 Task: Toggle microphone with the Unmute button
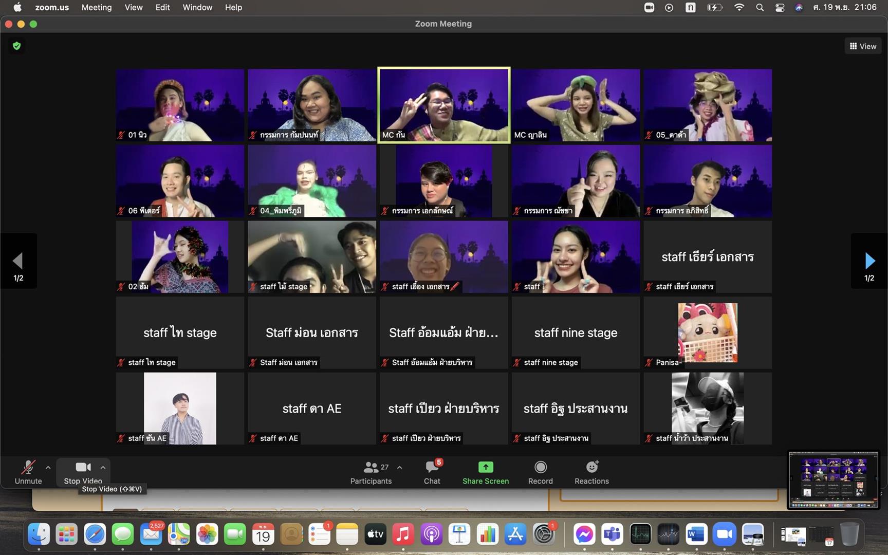coord(28,473)
